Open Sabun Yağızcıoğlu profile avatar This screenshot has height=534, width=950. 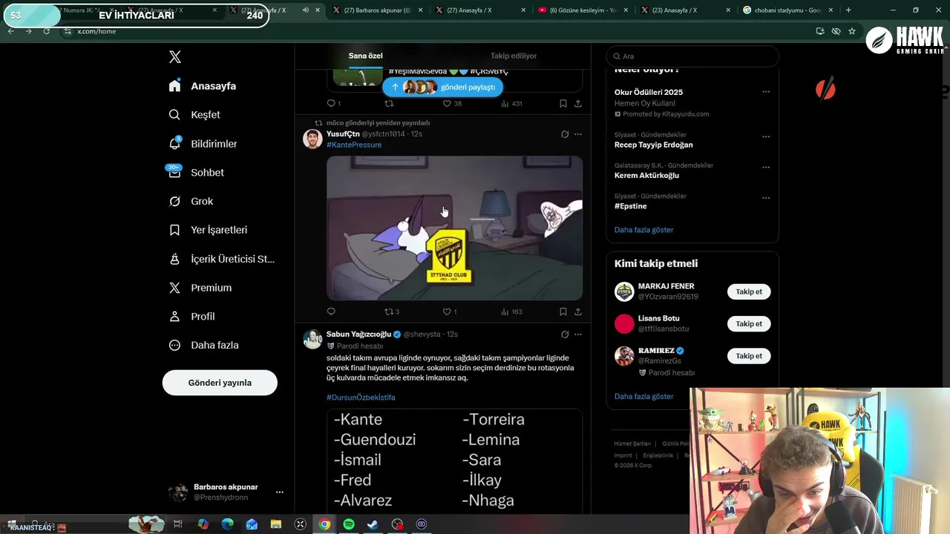point(312,339)
